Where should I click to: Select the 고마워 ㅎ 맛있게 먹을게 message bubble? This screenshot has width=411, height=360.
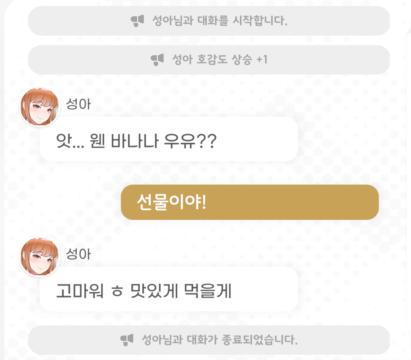click(169, 289)
